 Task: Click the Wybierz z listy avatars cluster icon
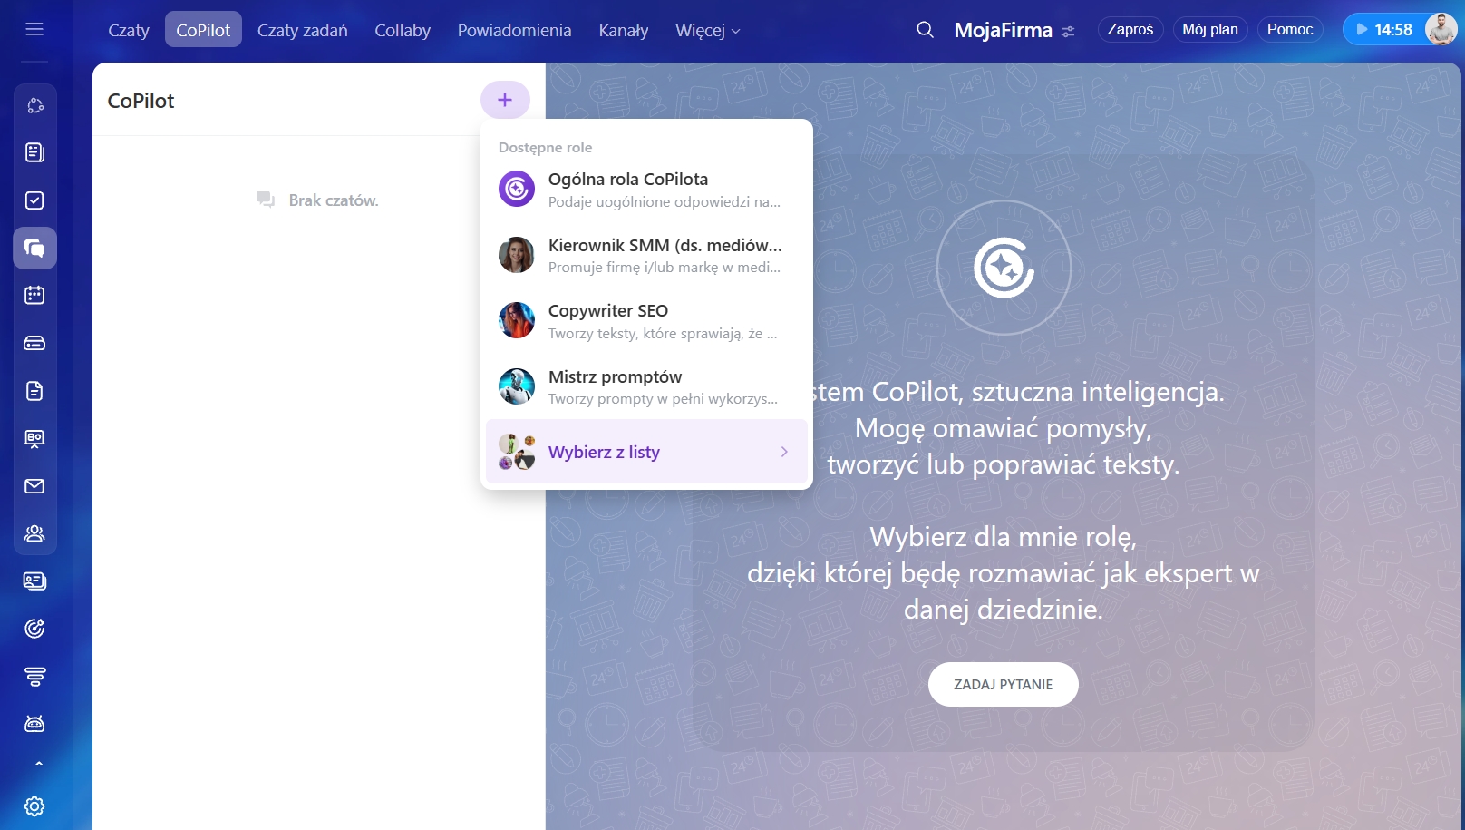coord(517,452)
